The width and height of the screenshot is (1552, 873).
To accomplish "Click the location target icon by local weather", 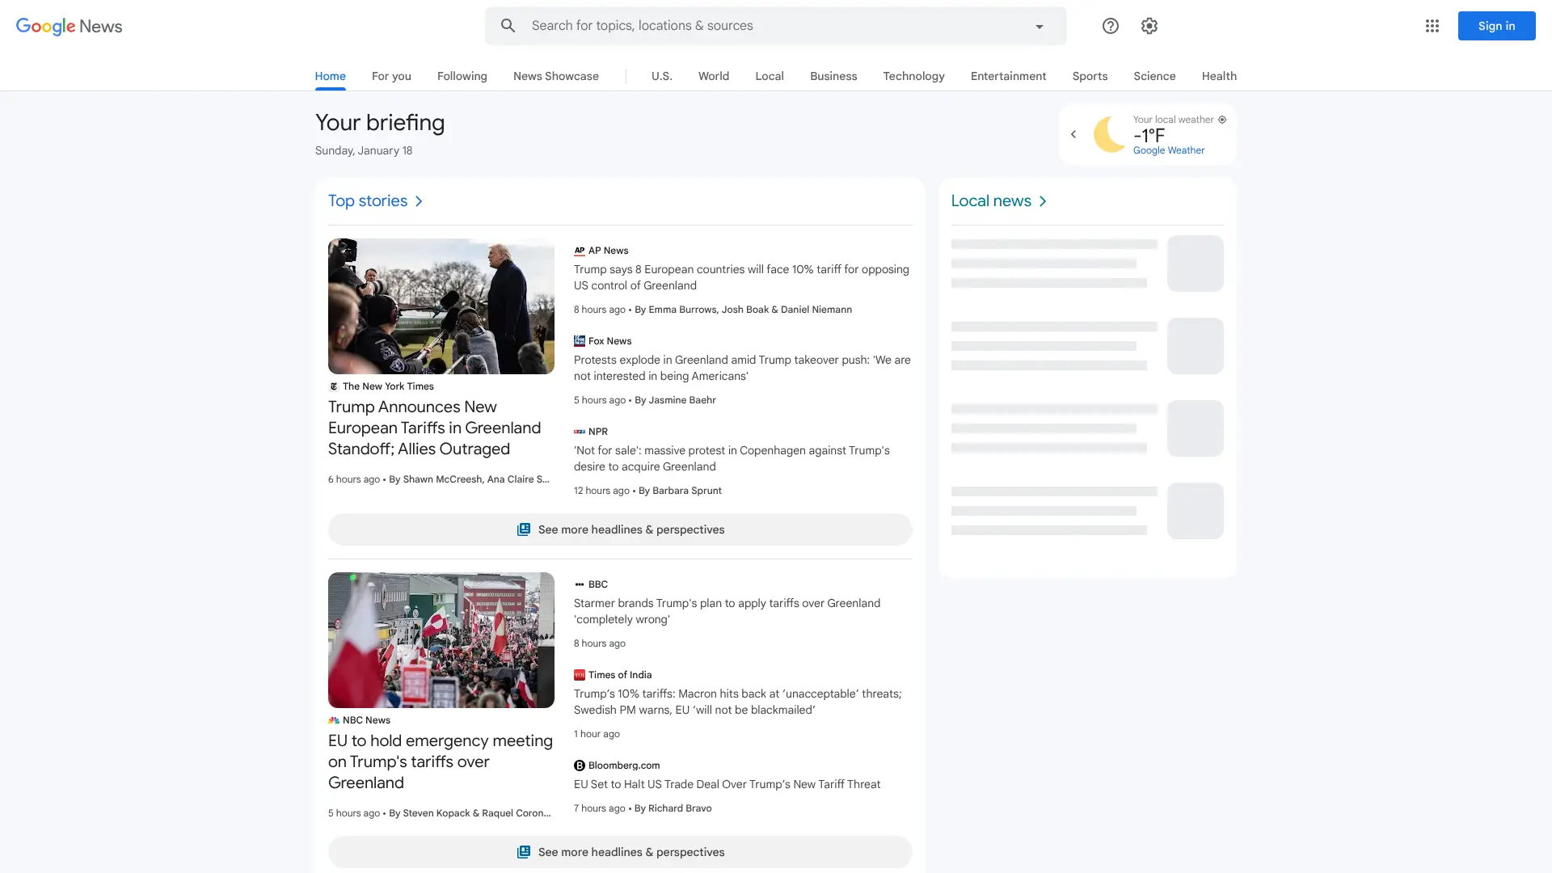I will [1222, 120].
